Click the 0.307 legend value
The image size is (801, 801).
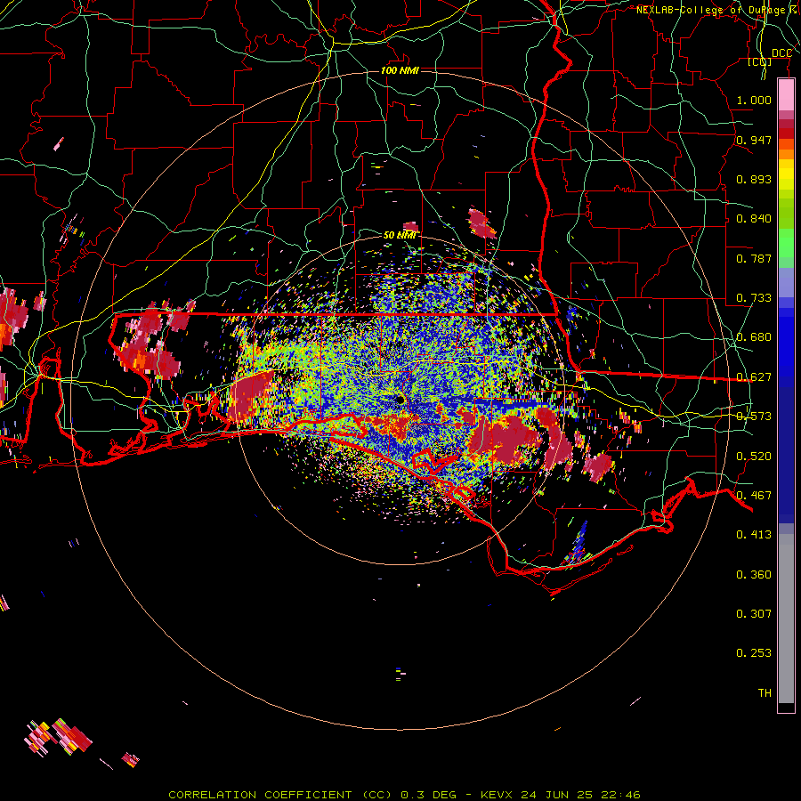pos(754,614)
